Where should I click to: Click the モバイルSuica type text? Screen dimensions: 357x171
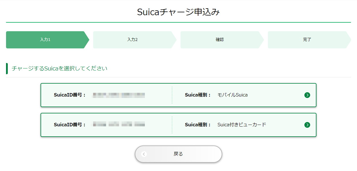(x=233, y=95)
